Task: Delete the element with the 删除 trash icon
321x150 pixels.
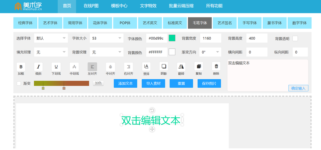Action: coord(216,66)
